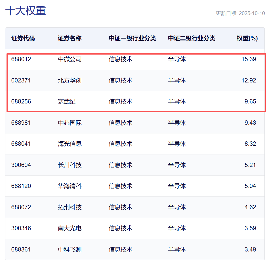
Task: Select the 寒武纪 security name
Action: pyautogui.click(x=67, y=102)
